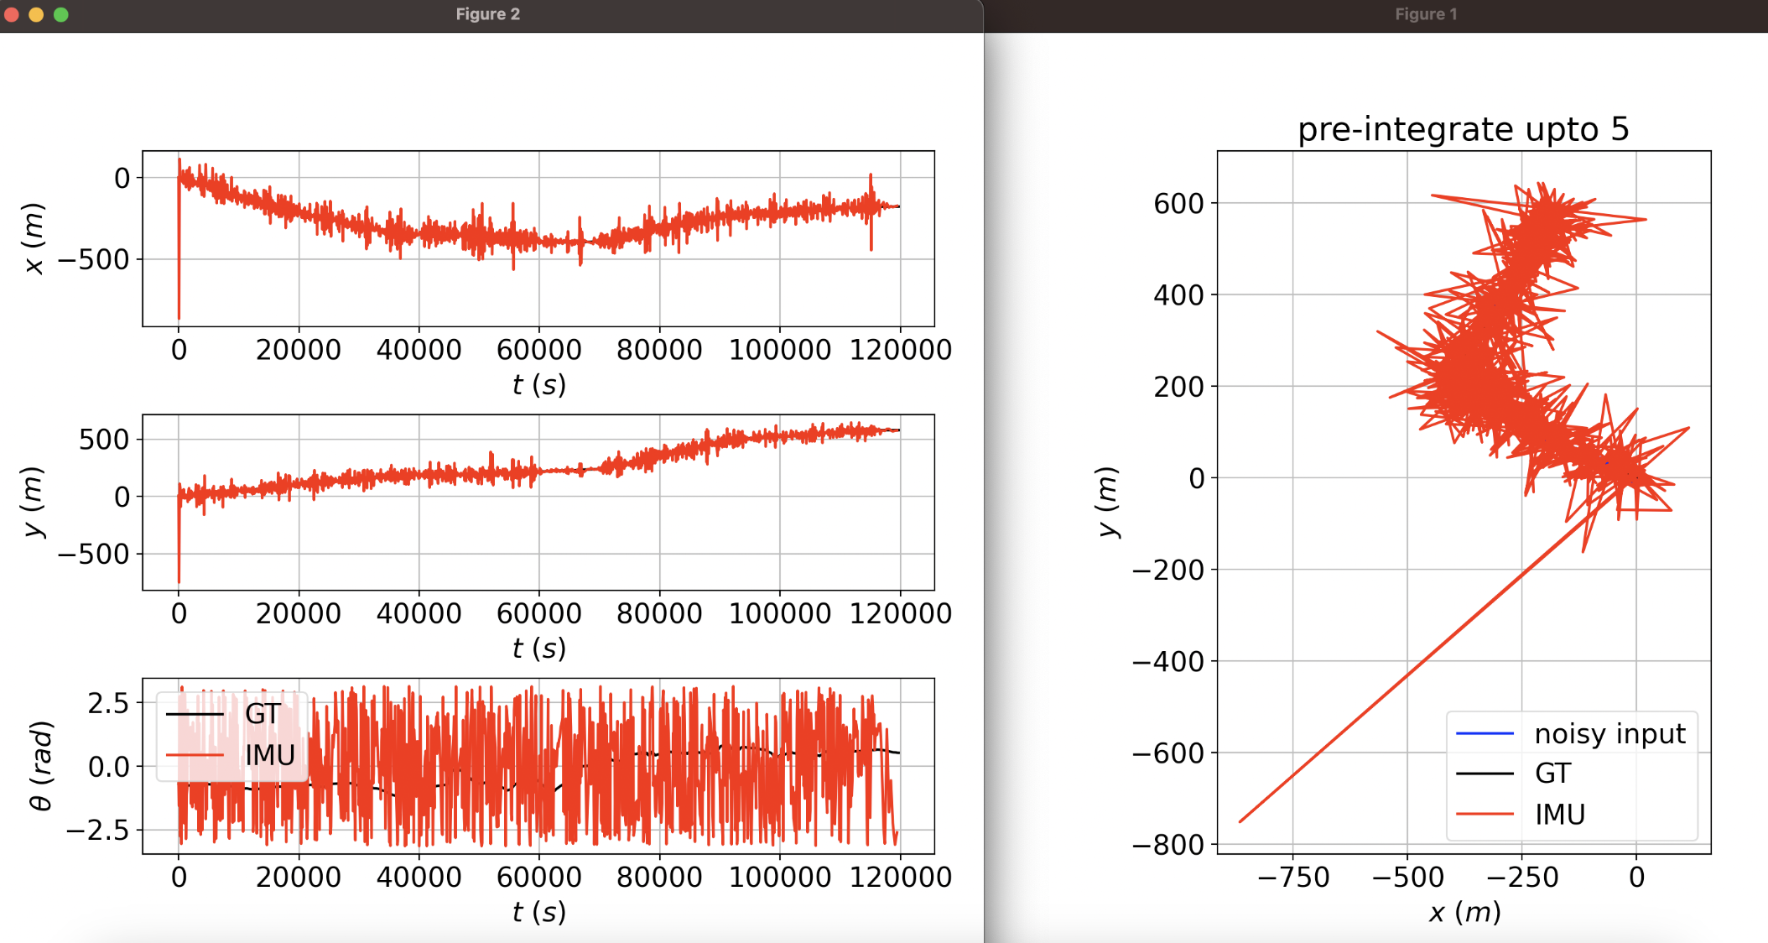Click the red close button of Figure 2
The image size is (1768, 943).
11,14
